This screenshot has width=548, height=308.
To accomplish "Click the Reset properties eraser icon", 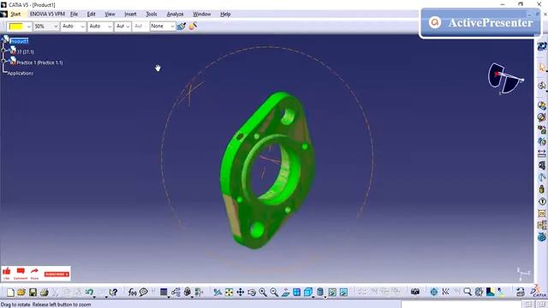I will pyautogui.click(x=193, y=27).
